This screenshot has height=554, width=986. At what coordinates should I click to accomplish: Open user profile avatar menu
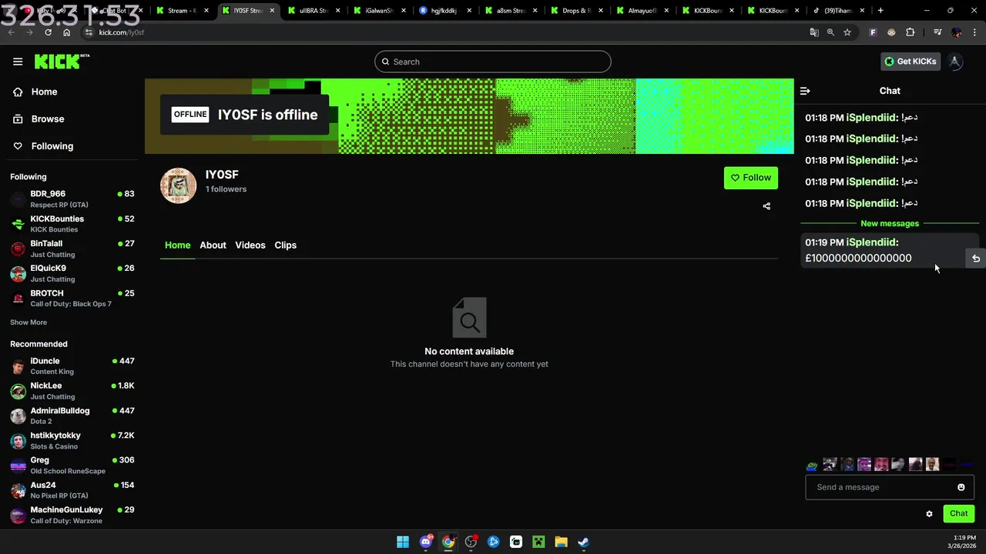955,62
